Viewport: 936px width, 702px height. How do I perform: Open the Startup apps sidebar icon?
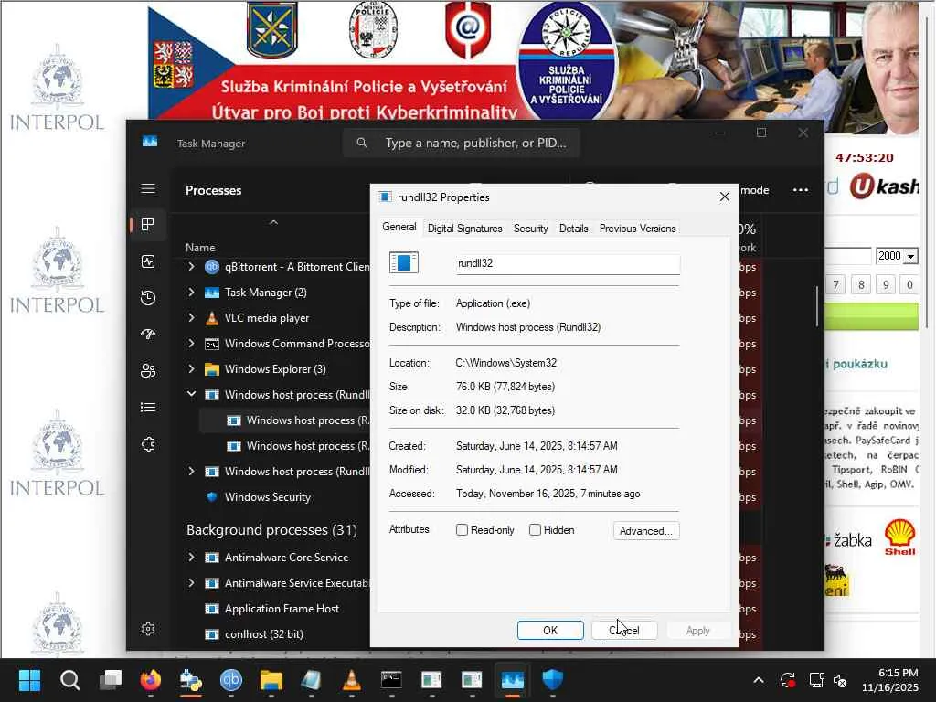click(148, 335)
